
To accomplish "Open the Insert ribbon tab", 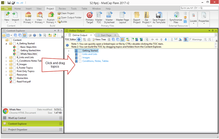I will (x=29, y=9).
